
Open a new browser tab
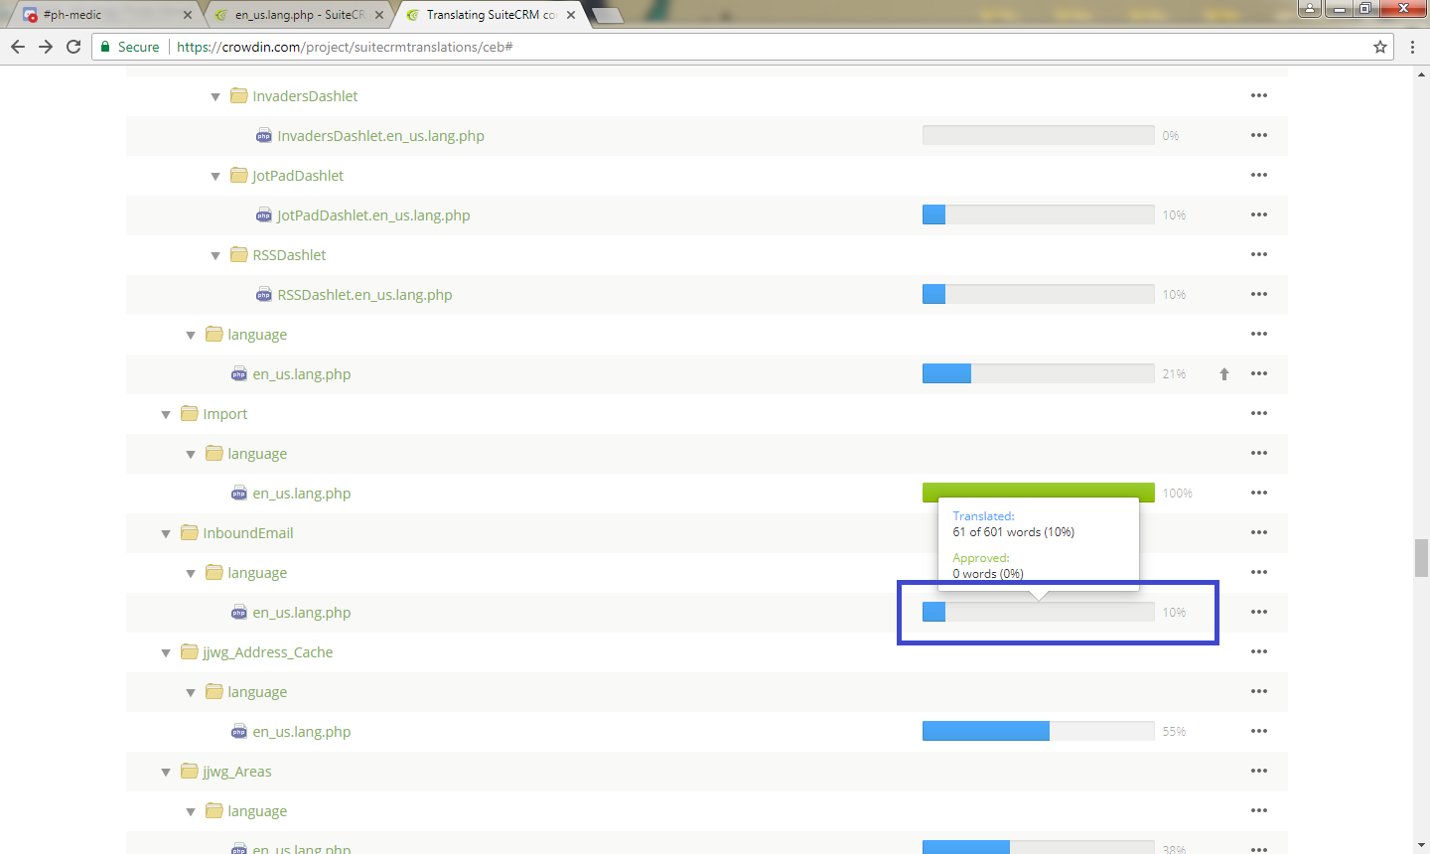coord(608,15)
